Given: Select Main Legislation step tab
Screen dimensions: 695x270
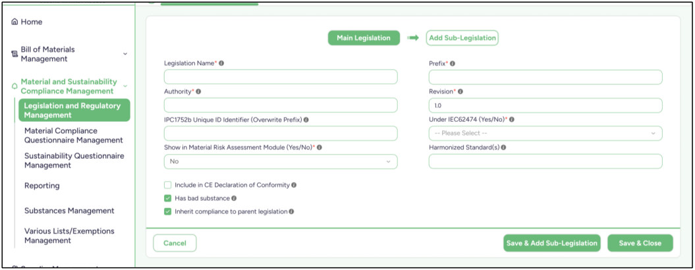Looking at the screenshot, I should 364,38.
